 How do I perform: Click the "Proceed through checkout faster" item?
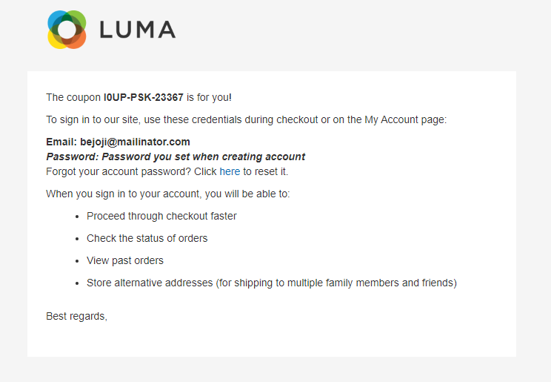pos(161,216)
